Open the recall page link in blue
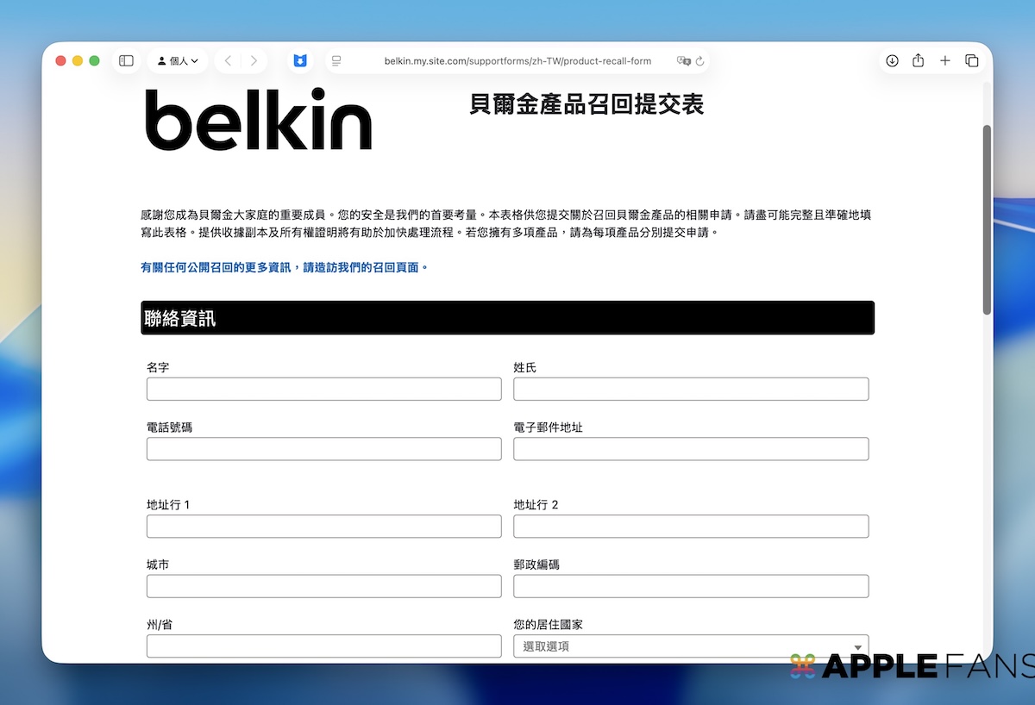The width and height of the screenshot is (1035, 705). [285, 267]
